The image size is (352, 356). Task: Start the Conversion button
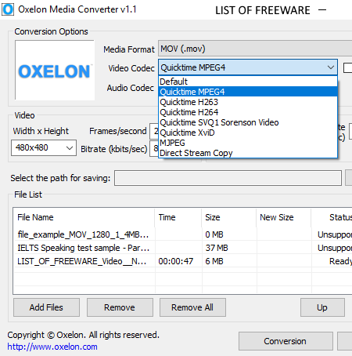[x=286, y=341]
